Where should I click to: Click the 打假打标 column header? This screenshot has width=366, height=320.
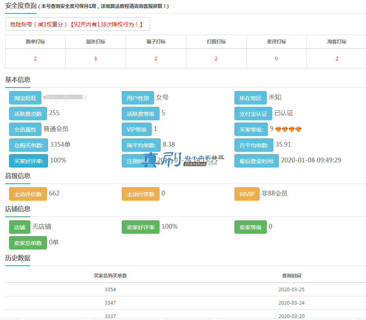click(x=216, y=41)
